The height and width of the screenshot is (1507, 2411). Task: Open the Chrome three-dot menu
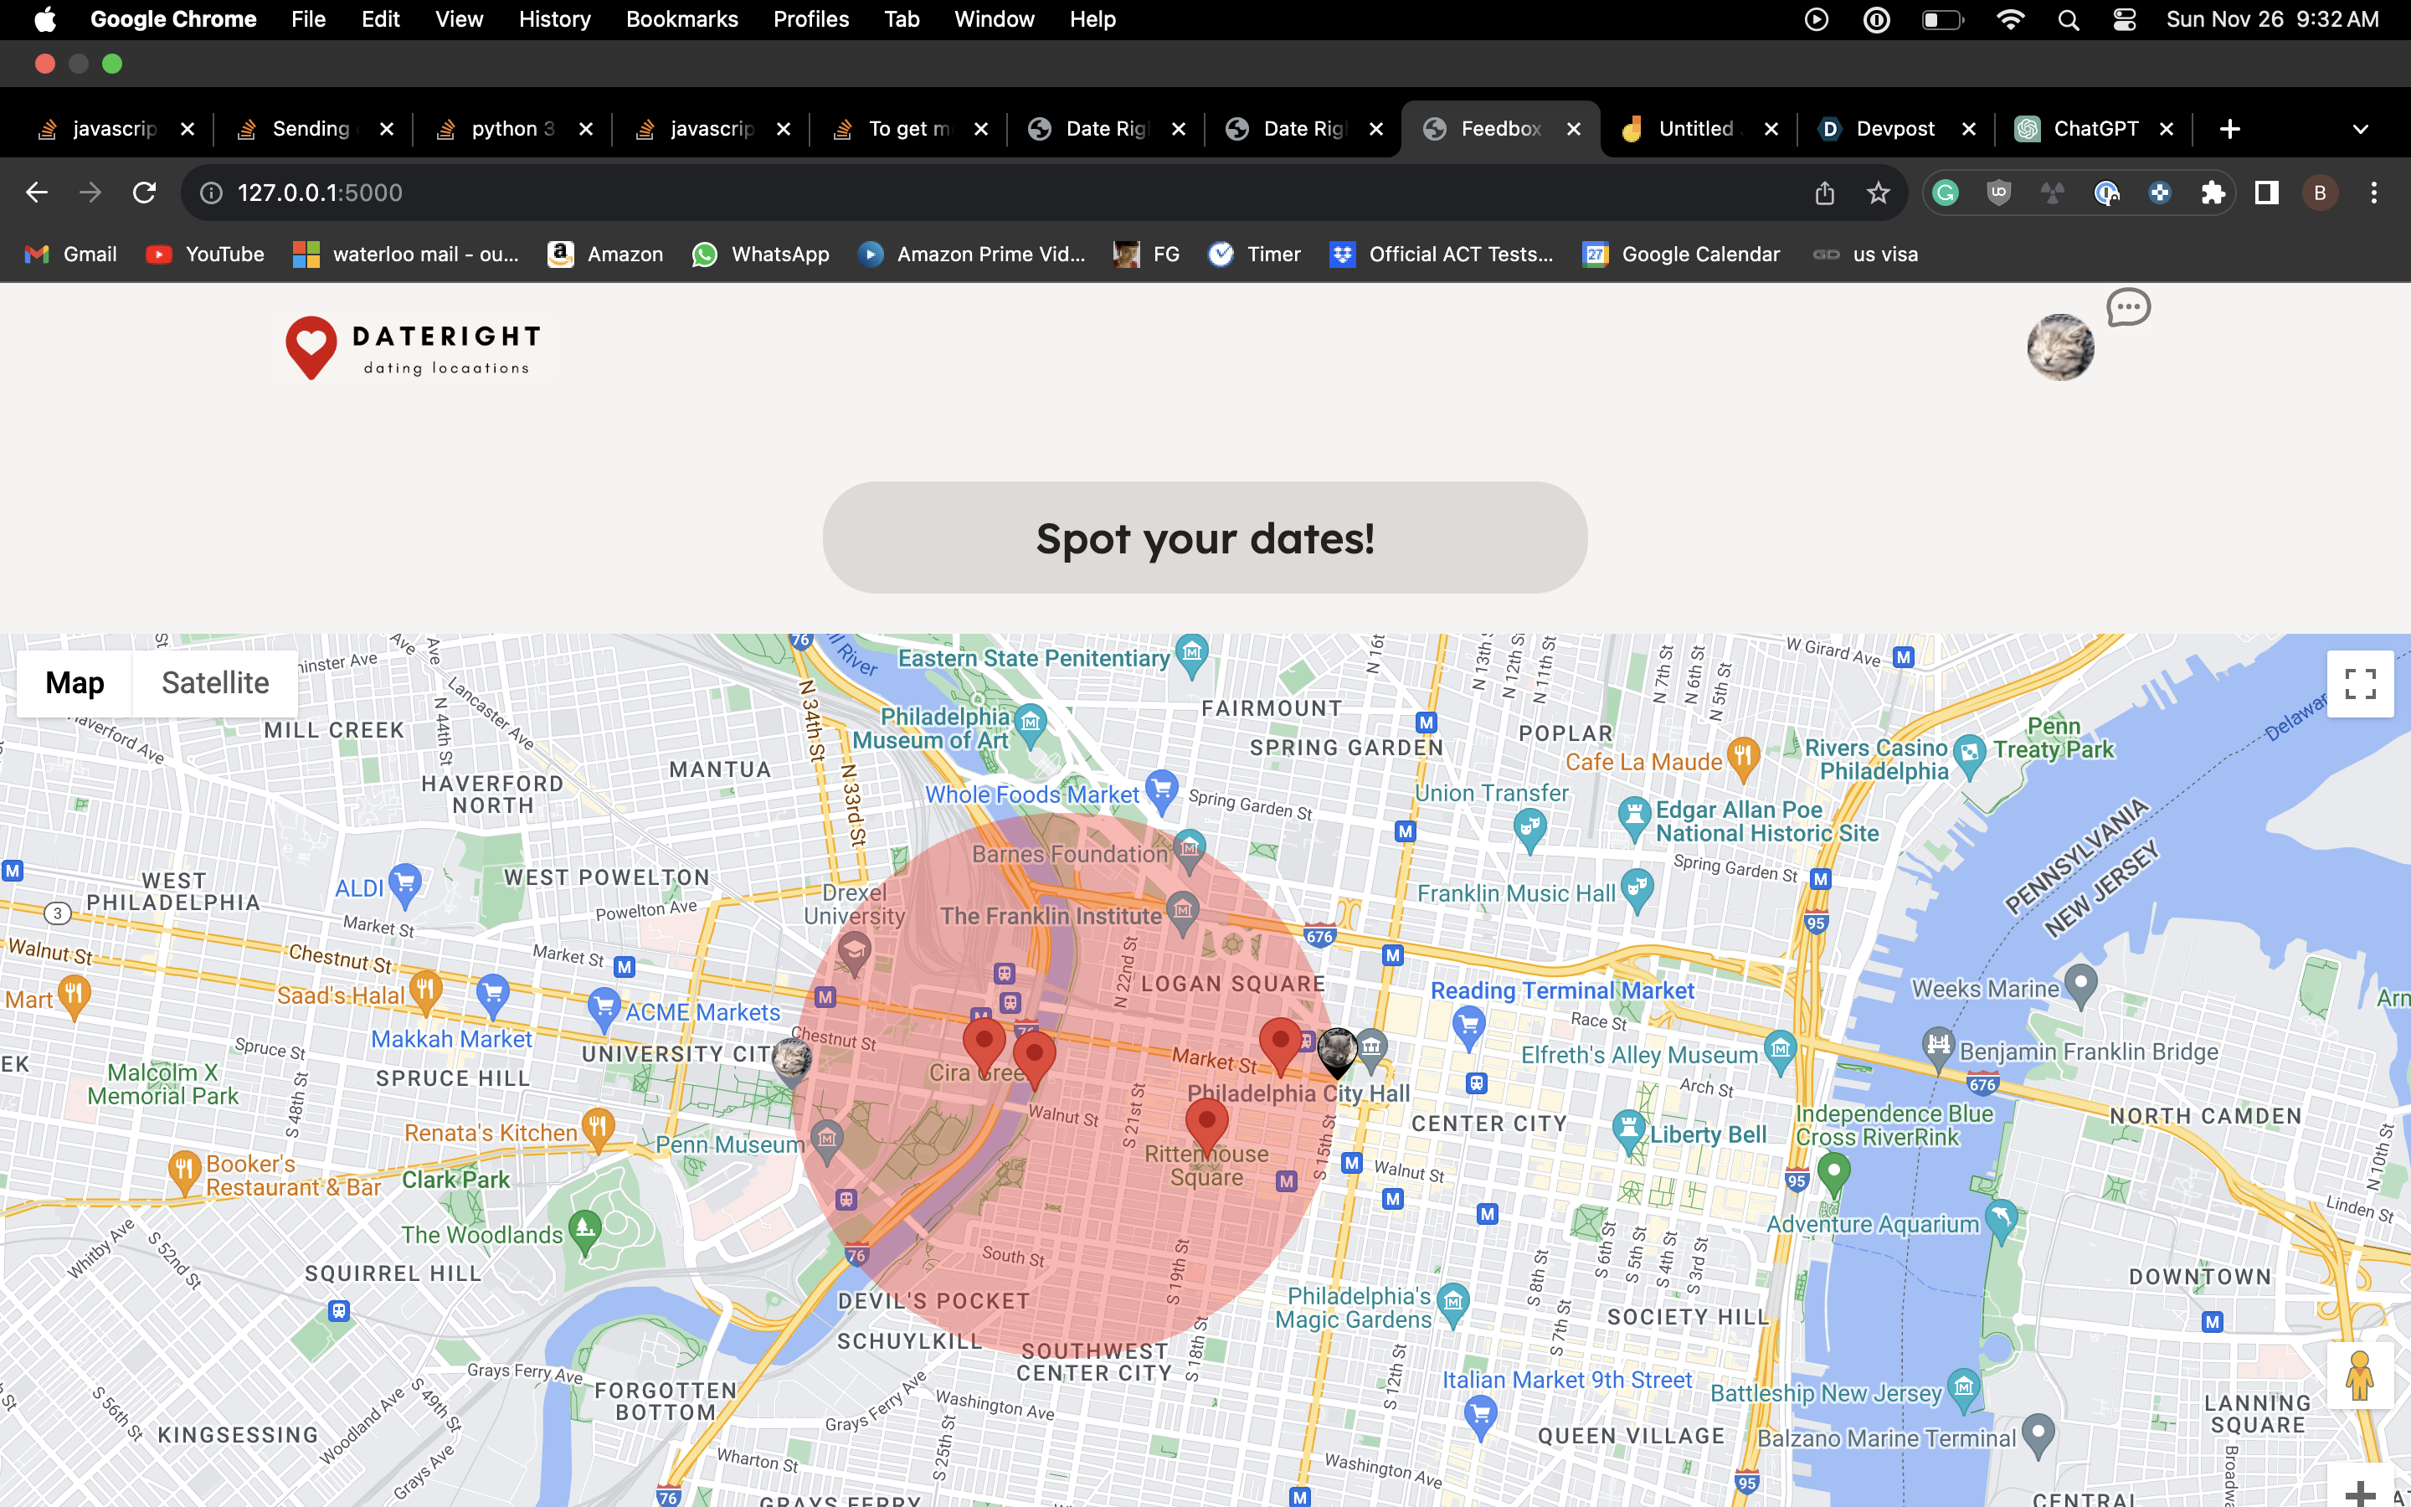click(2374, 193)
